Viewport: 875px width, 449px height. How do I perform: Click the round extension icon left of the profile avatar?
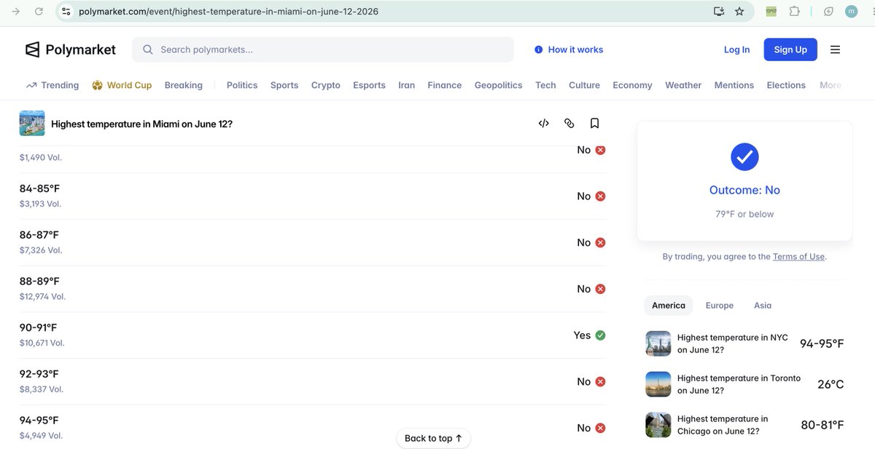tap(828, 12)
